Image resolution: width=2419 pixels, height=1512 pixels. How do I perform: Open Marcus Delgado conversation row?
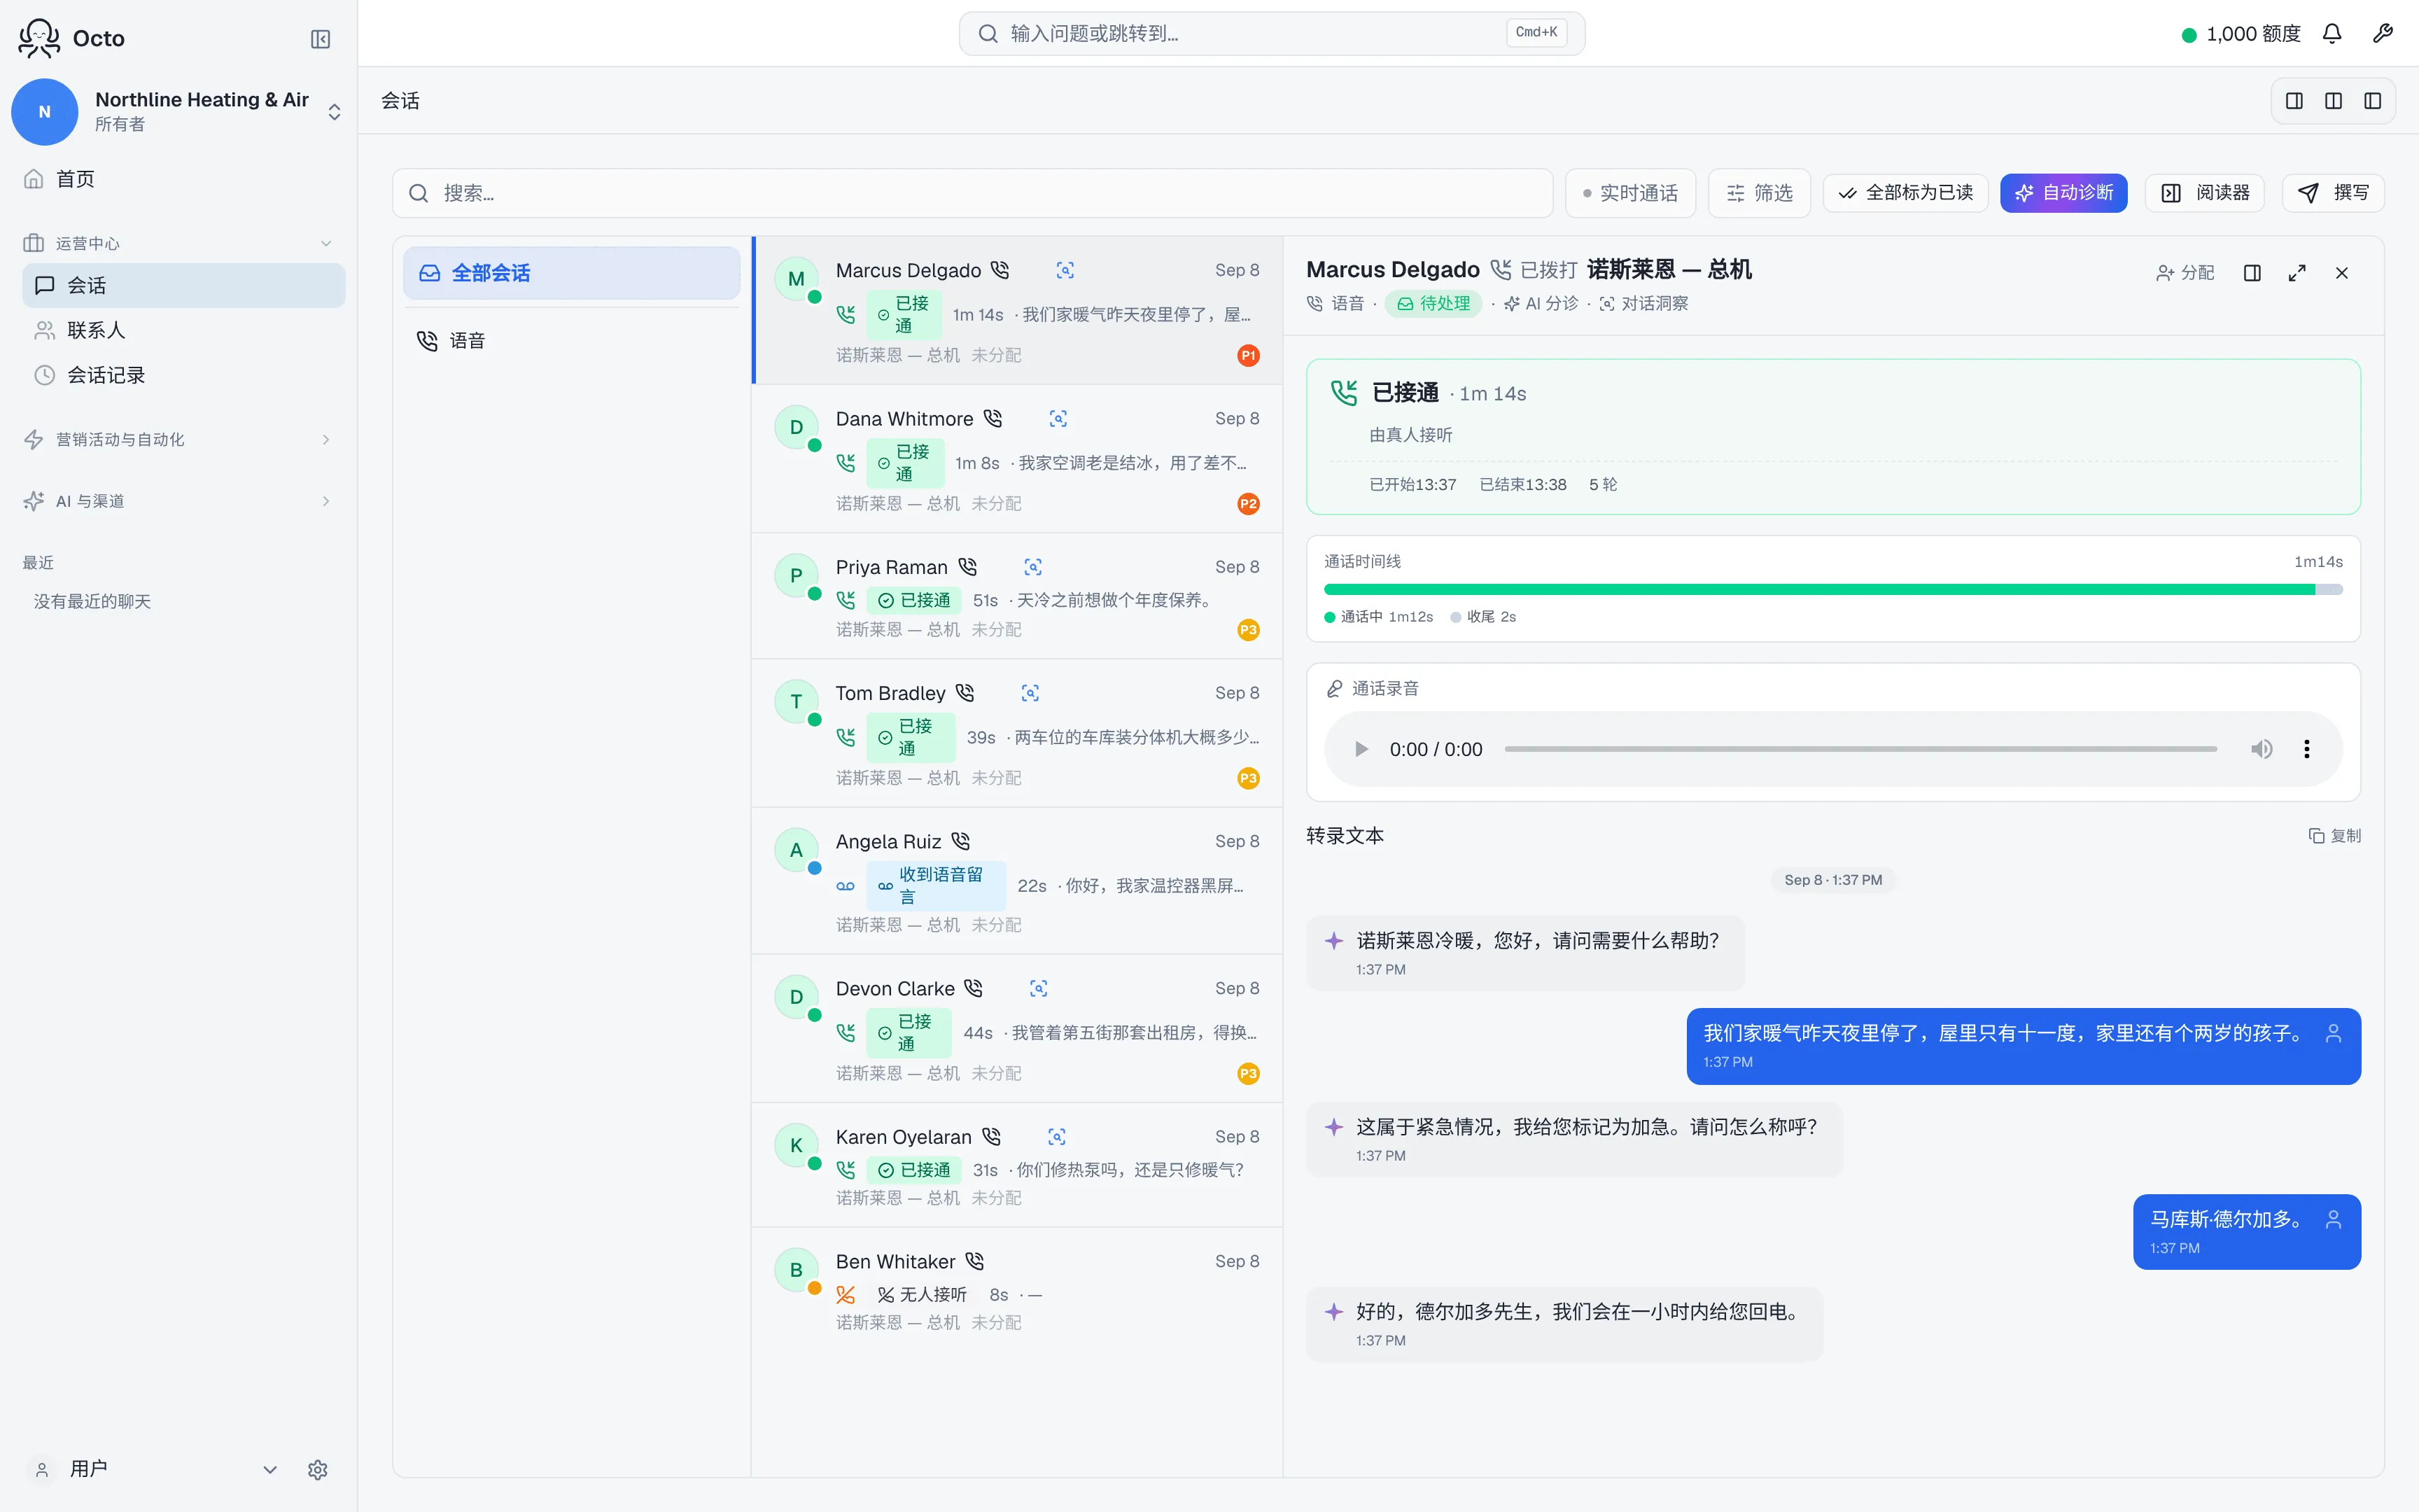click(x=1018, y=311)
